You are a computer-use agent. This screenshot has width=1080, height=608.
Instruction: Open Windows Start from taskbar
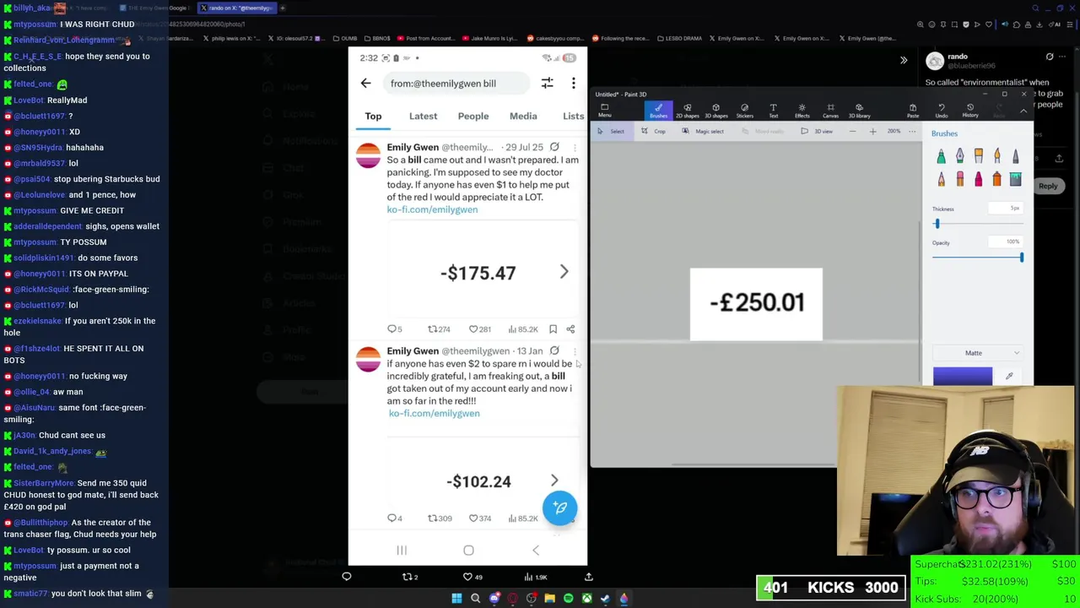pyautogui.click(x=456, y=598)
